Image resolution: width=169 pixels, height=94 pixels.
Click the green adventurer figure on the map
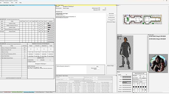(128, 19)
